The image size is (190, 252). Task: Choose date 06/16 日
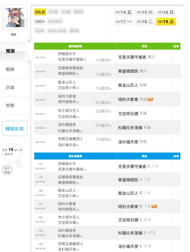(166, 12)
